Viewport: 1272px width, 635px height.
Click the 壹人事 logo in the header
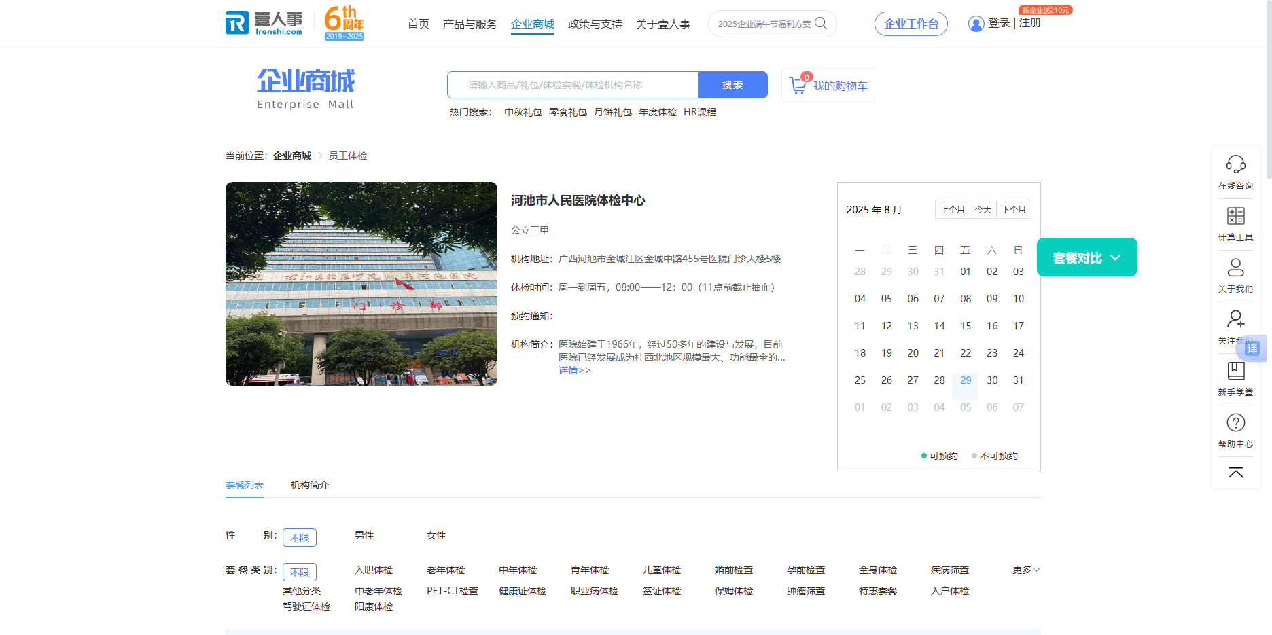coord(264,23)
